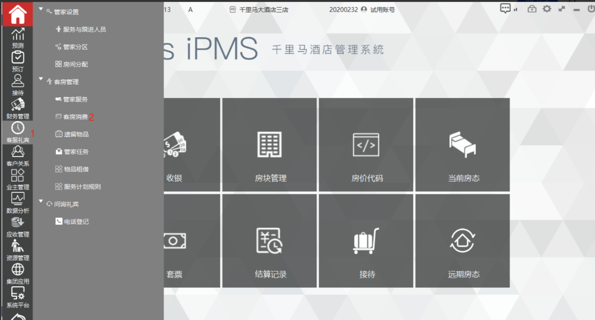The width and height of the screenshot is (595, 320).
Task: Collapse the 问询礼宾 tree section
Action: 41,202
